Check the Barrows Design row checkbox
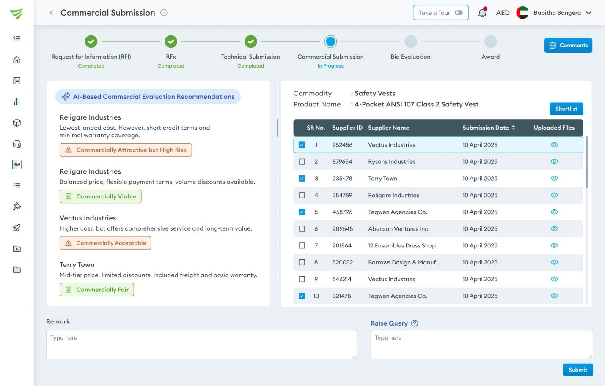 pyautogui.click(x=302, y=262)
